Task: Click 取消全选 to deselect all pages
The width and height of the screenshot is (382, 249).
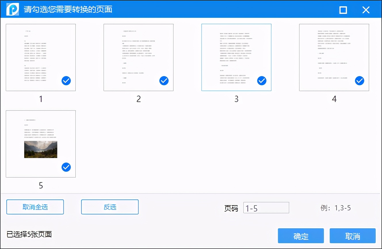Action: click(35, 207)
